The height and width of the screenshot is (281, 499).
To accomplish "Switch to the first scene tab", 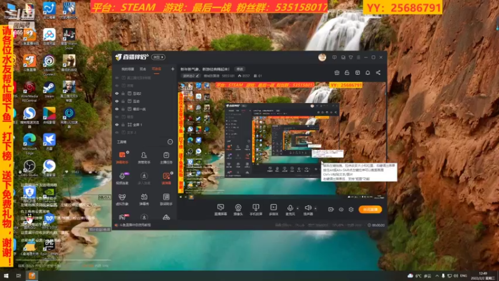I will 128,69.
